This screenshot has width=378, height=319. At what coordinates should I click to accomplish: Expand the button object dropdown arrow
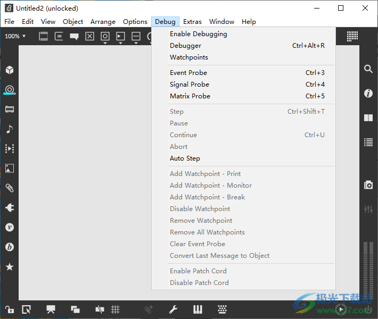pos(105,43)
